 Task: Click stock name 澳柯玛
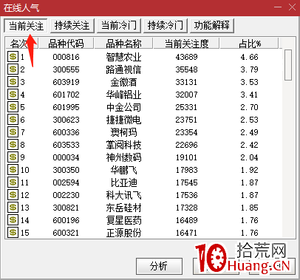pyautogui.click(x=123, y=132)
